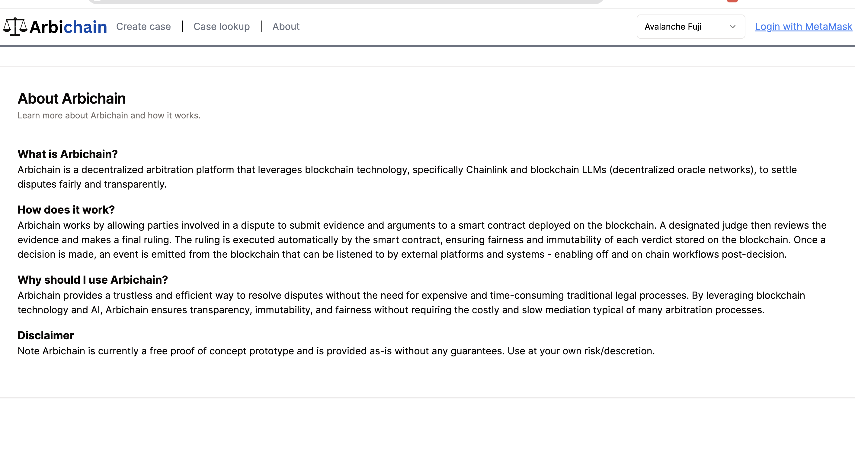Click the paragraph about designated judge ruling
Viewport: 855px width, 464px height.
point(421,240)
